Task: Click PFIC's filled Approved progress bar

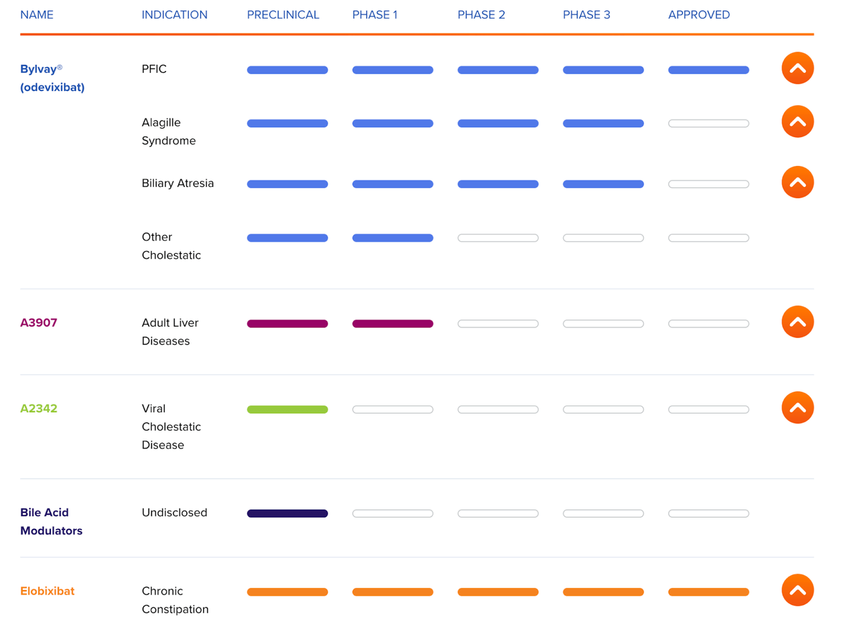Action: 708,70
